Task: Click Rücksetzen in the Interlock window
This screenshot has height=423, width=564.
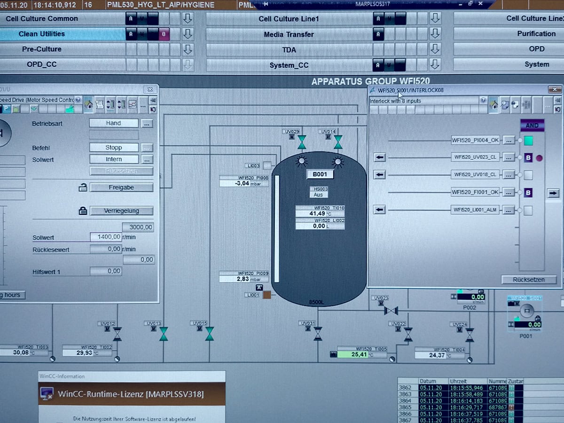Action: click(x=529, y=280)
